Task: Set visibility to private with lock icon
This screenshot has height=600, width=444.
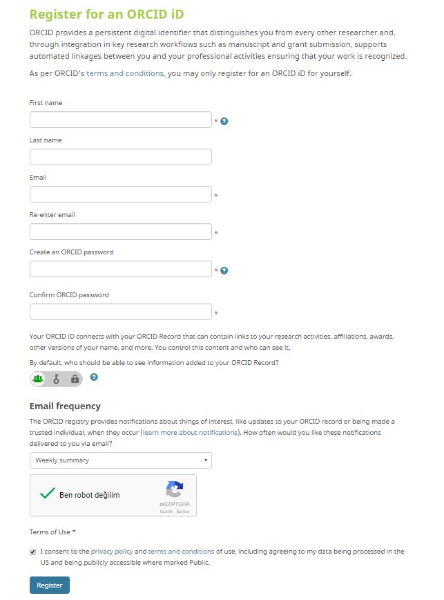Action: click(x=75, y=379)
